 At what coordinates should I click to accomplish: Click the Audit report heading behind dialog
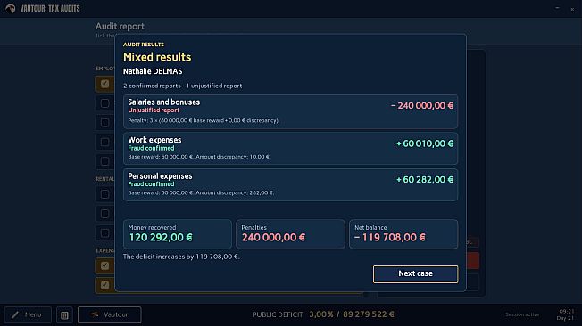pyautogui.click(x=120, y=26)
